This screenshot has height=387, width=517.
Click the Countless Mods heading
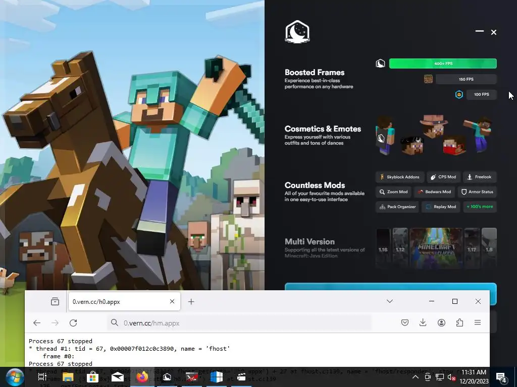(x=315, y=185)
